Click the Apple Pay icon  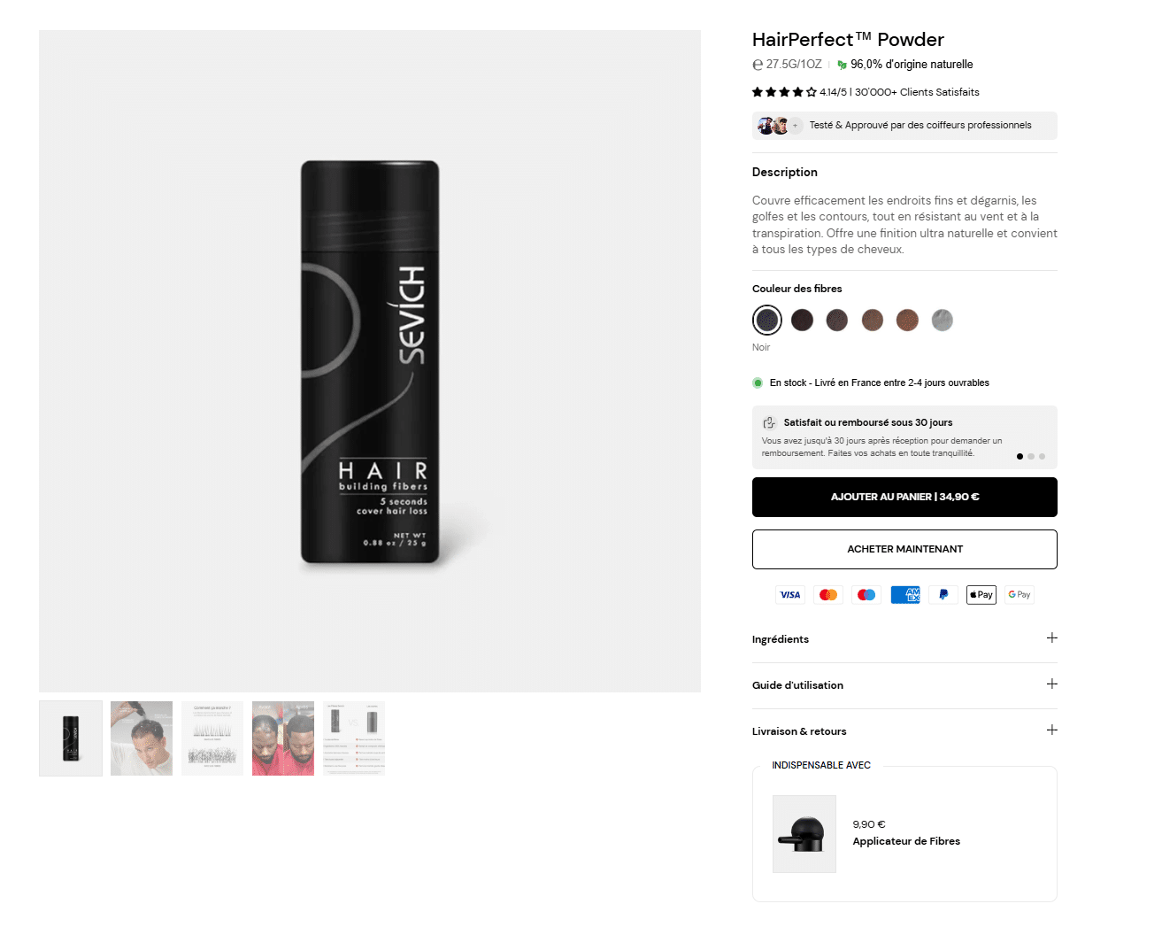981,595
